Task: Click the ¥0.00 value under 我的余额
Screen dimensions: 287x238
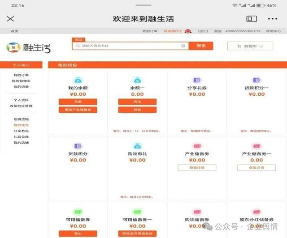Action: click(x=78, y=94)
